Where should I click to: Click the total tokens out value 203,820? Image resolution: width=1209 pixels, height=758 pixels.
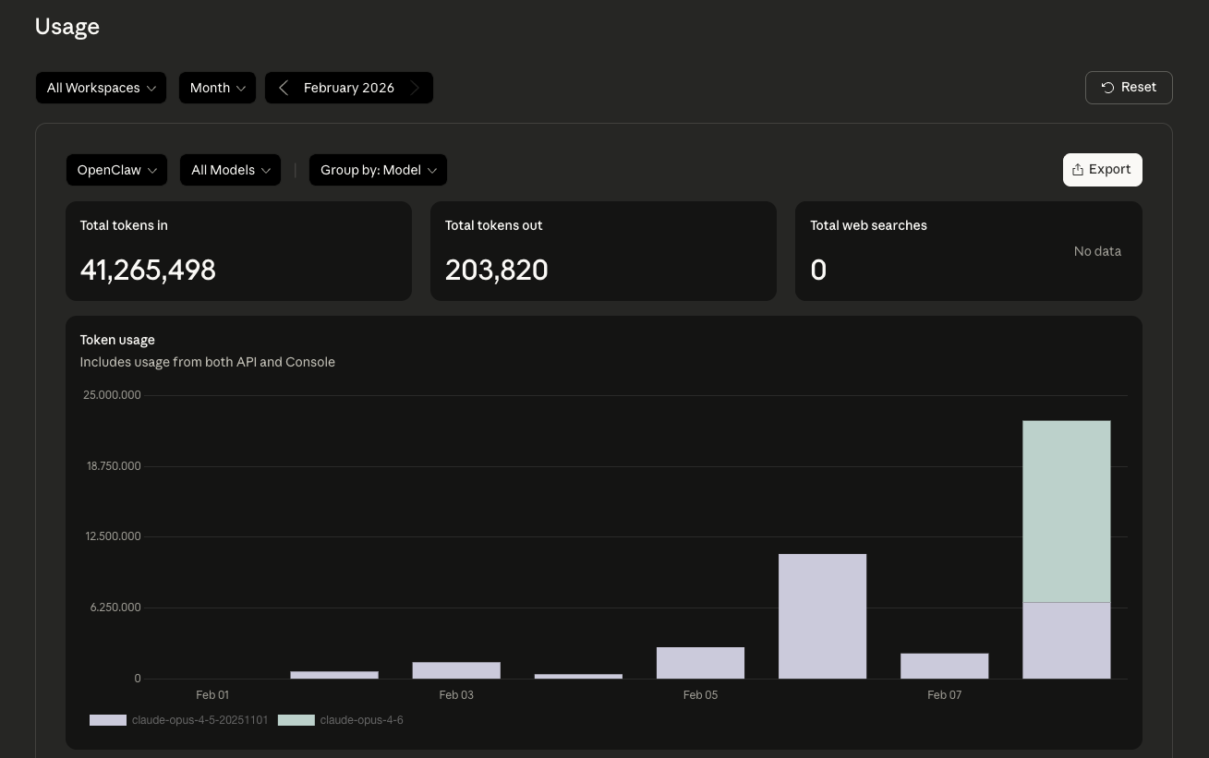pyautogui.click(x=497, y=270)
